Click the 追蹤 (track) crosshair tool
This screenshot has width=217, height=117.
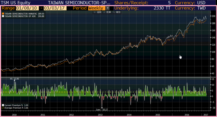click(x=98, y=12)
